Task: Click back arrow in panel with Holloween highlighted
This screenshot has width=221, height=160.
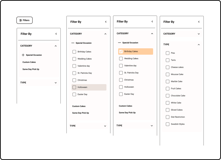Action: point(106,22)
